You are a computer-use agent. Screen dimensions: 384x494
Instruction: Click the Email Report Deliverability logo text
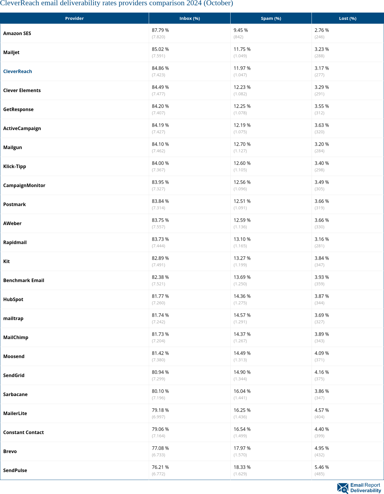tap(365, 488)
